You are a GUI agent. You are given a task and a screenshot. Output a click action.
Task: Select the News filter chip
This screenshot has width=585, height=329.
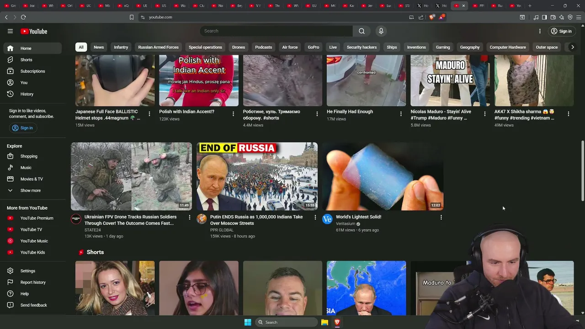point(99,47)
